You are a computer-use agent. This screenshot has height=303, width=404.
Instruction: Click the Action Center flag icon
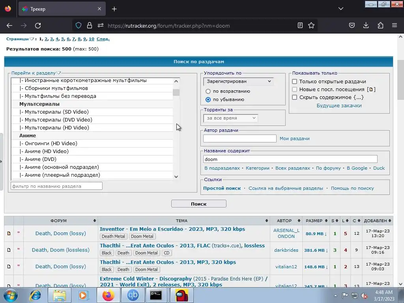point(345,296)
